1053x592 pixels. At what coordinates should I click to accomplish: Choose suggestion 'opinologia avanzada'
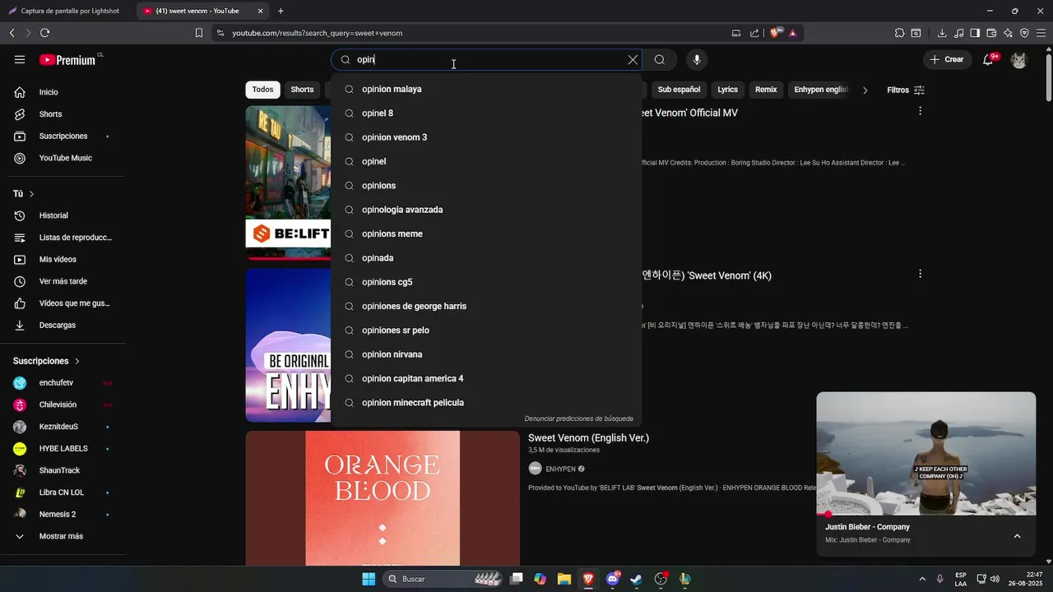pos(486,210)
